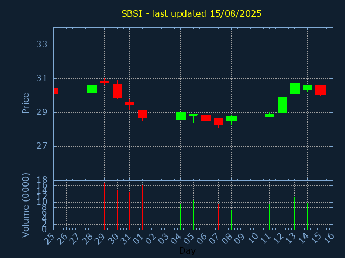The width and height of the screenshot is (345, 258).
Task: Click the green volume bar for day 14
Action: tap(307, 216)
